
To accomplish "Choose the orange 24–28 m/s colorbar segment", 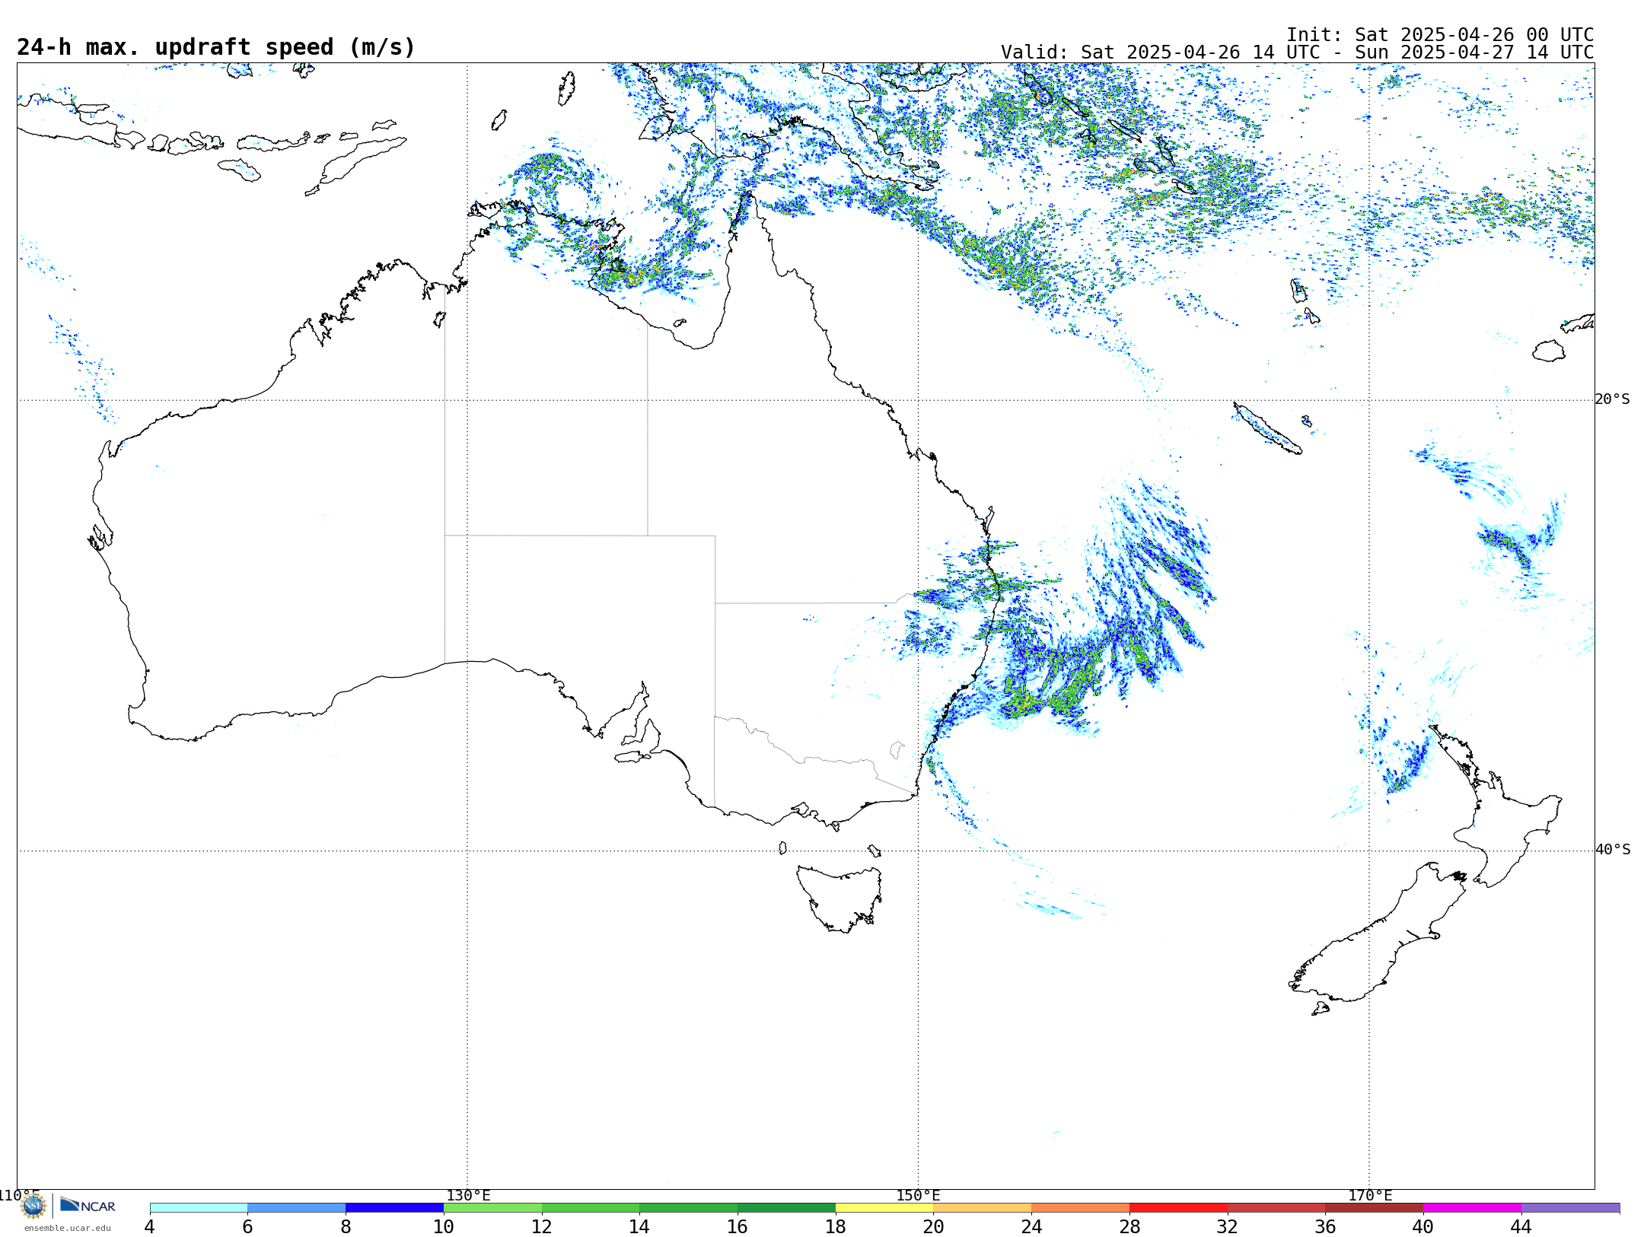I will (1081, 1208).
